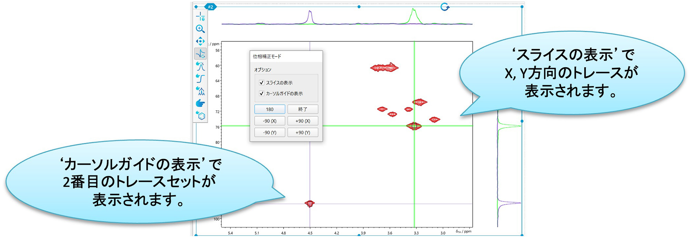The height and width of the screenshot is (237, 690).
Task: Apply -90 (Y) phase correction
Action: [x=269, y=132]
